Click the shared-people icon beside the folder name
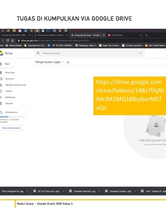 pyautogui.click(x=68, y=62)
